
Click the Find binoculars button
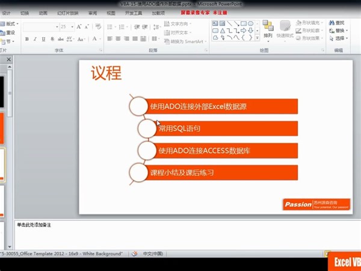point(336,23)
